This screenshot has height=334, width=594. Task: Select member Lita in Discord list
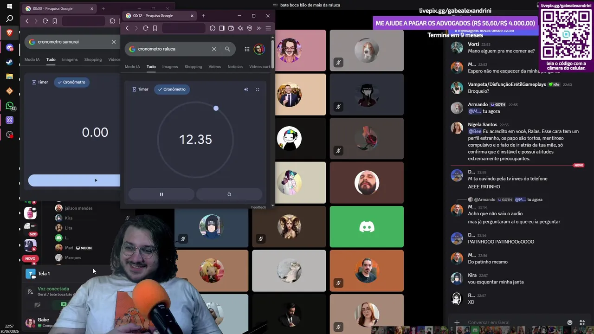point(64,228)
